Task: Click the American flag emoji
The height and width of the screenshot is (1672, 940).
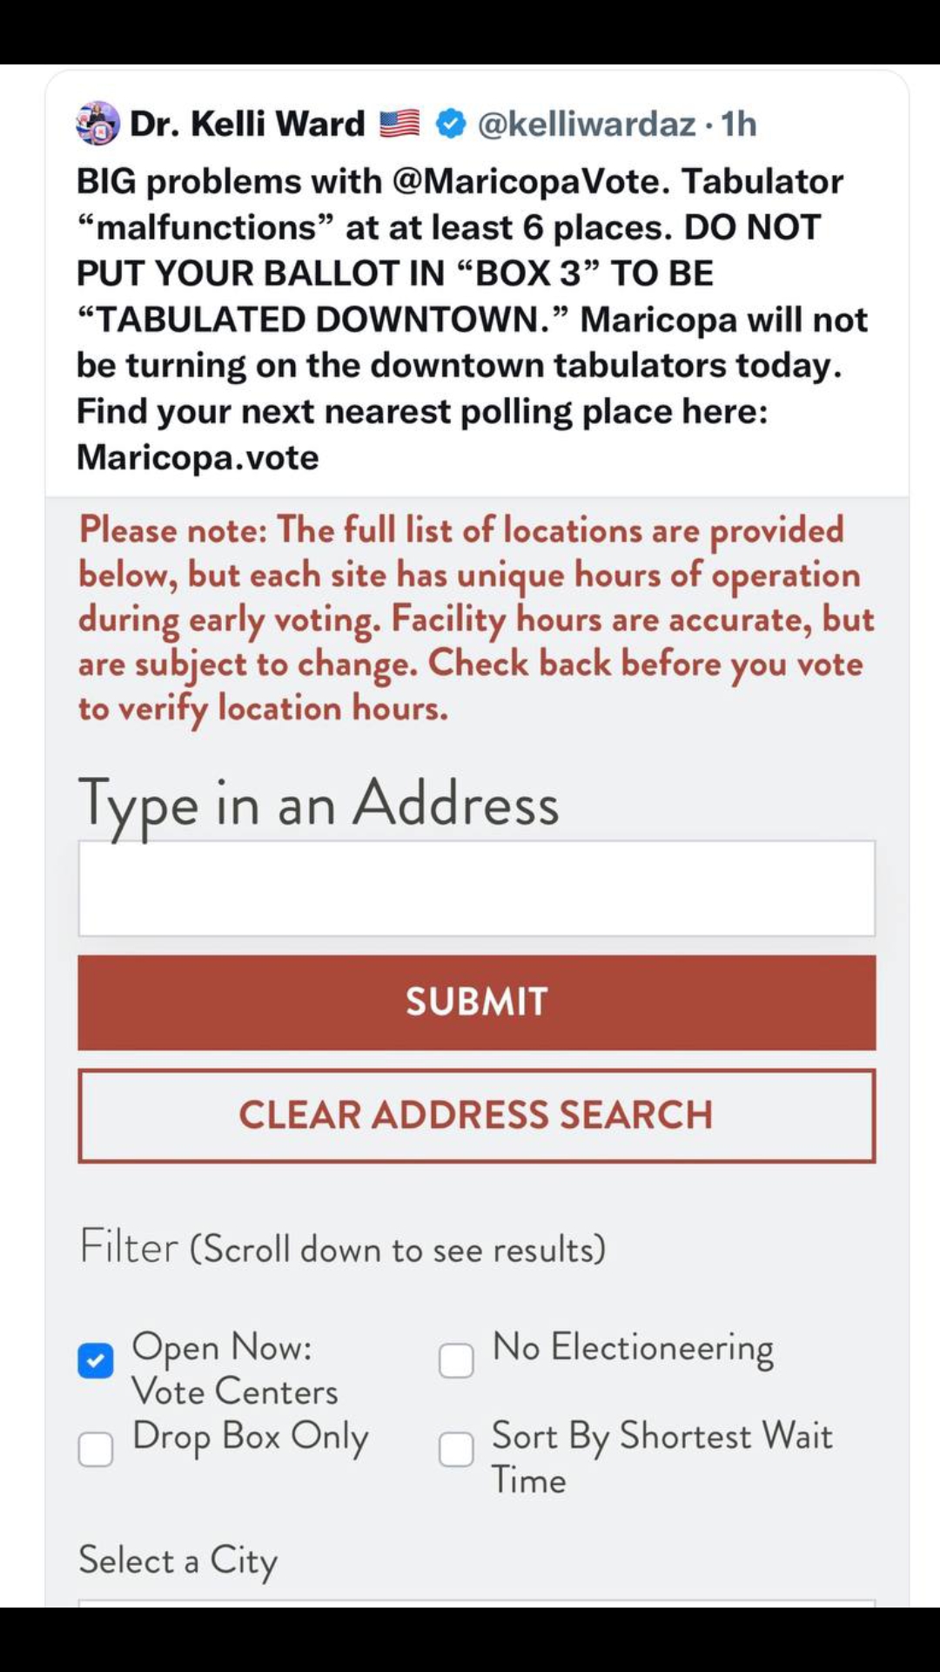Action: (399, 124)
